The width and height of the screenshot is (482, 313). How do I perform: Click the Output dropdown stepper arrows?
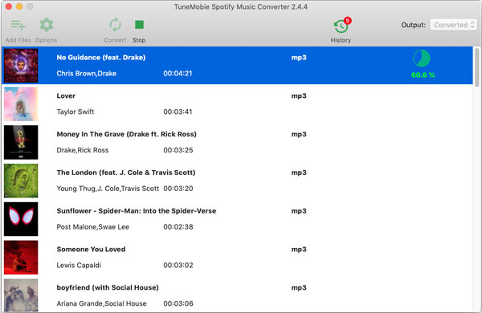click(x=472, y=25)
